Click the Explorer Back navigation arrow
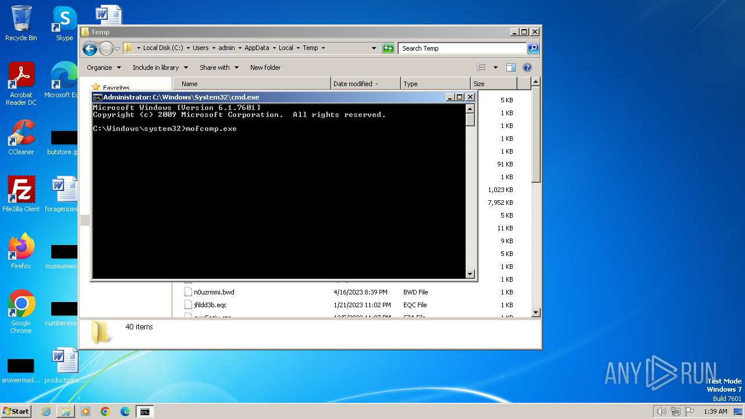The width and height of the screenshot is (745, 419). point(90,48)
